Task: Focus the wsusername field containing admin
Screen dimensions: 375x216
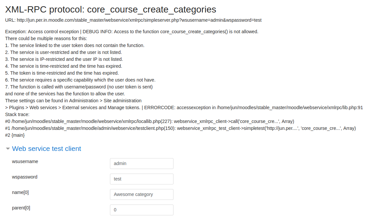Action: point(142,163)
